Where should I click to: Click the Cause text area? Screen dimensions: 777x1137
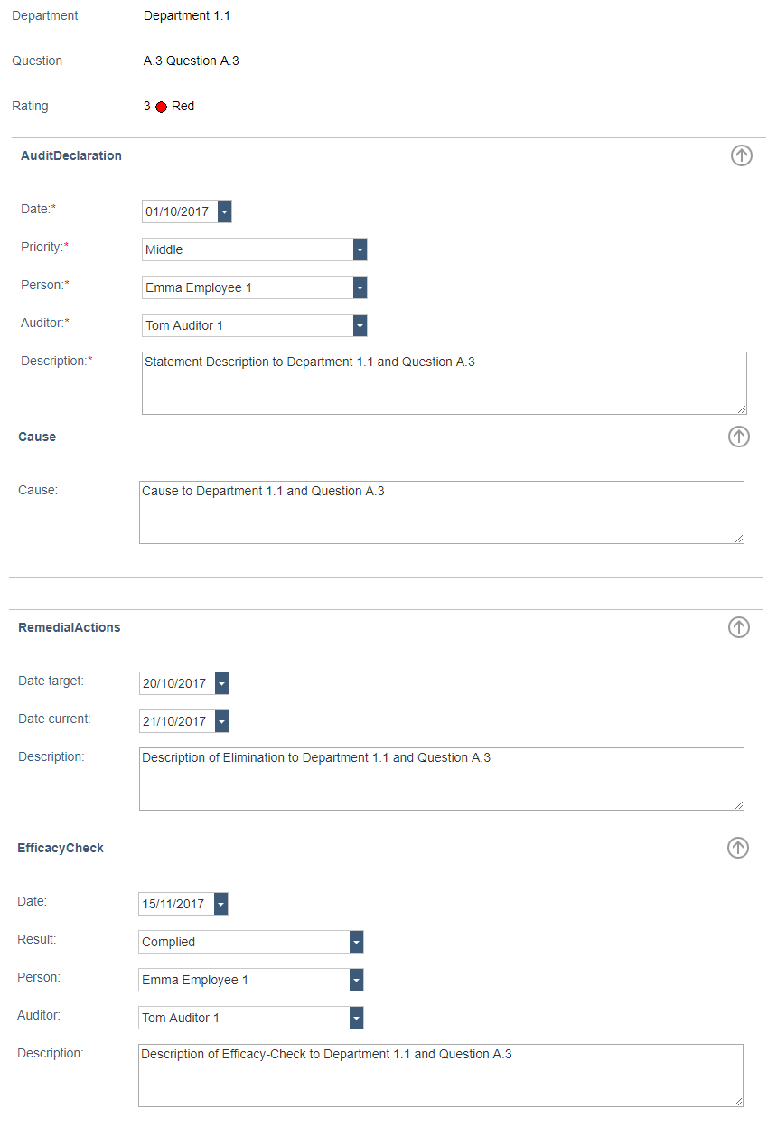pos(441,512)
